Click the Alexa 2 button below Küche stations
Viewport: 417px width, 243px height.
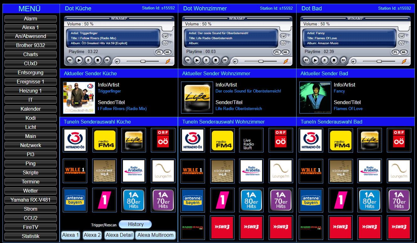coord(92,235)
